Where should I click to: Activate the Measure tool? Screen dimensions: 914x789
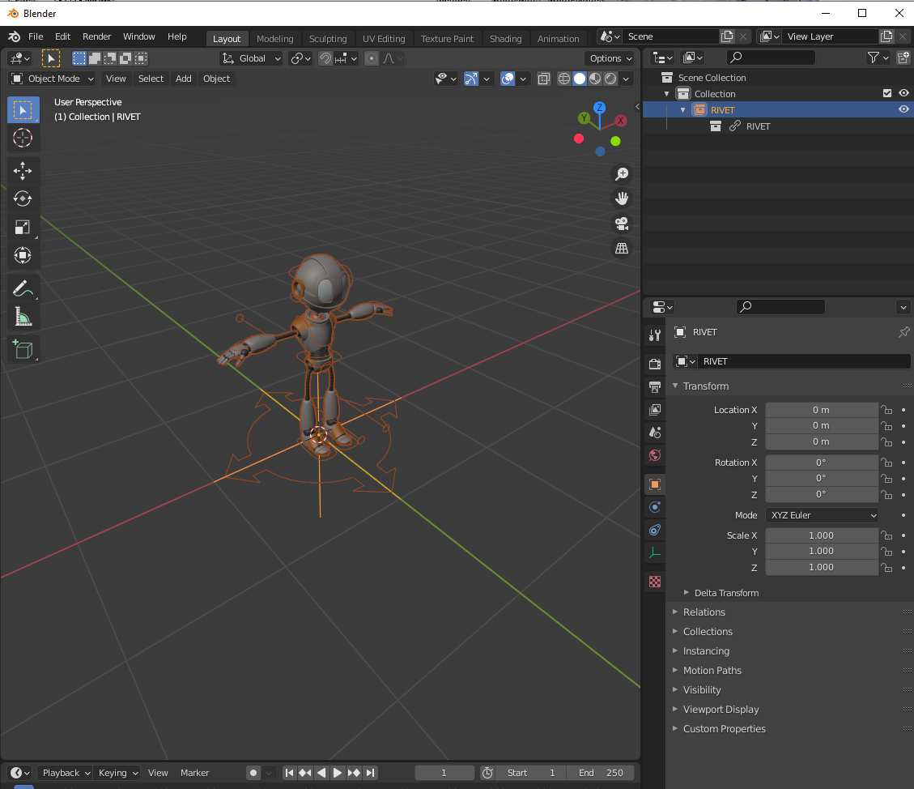click(x=22, y=316)
